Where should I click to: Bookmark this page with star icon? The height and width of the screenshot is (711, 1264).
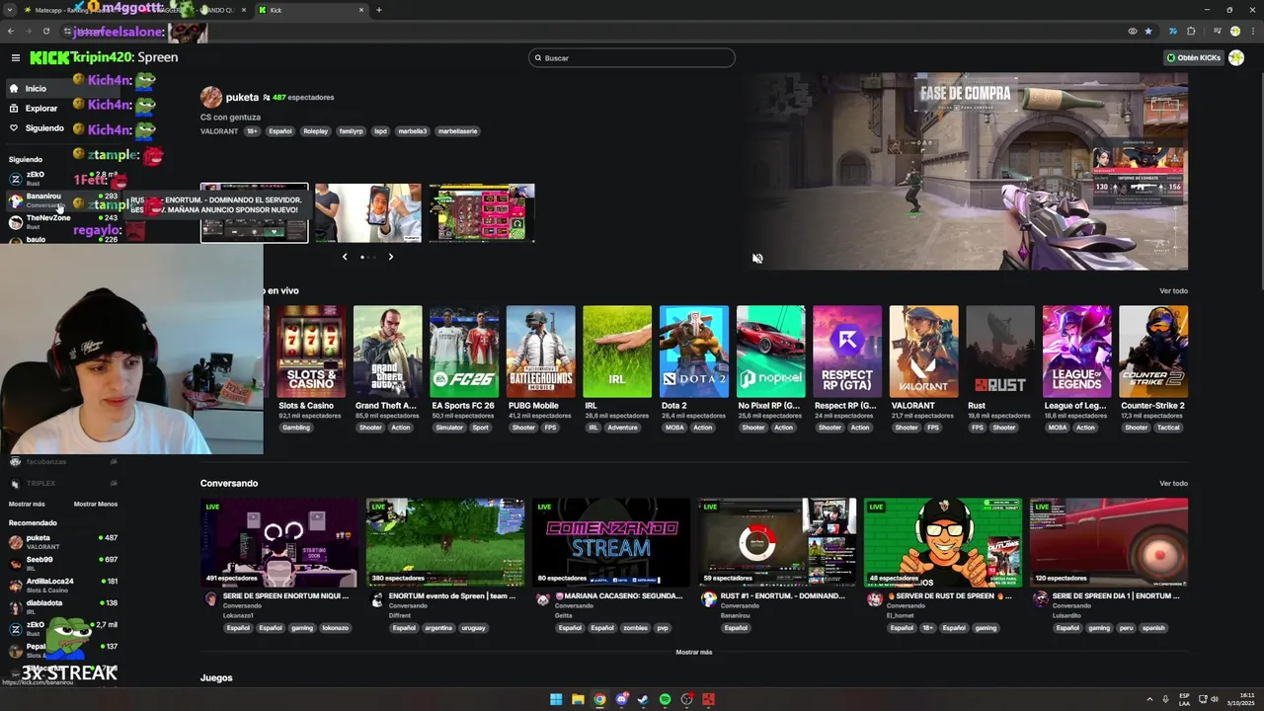pos(1148,32)
